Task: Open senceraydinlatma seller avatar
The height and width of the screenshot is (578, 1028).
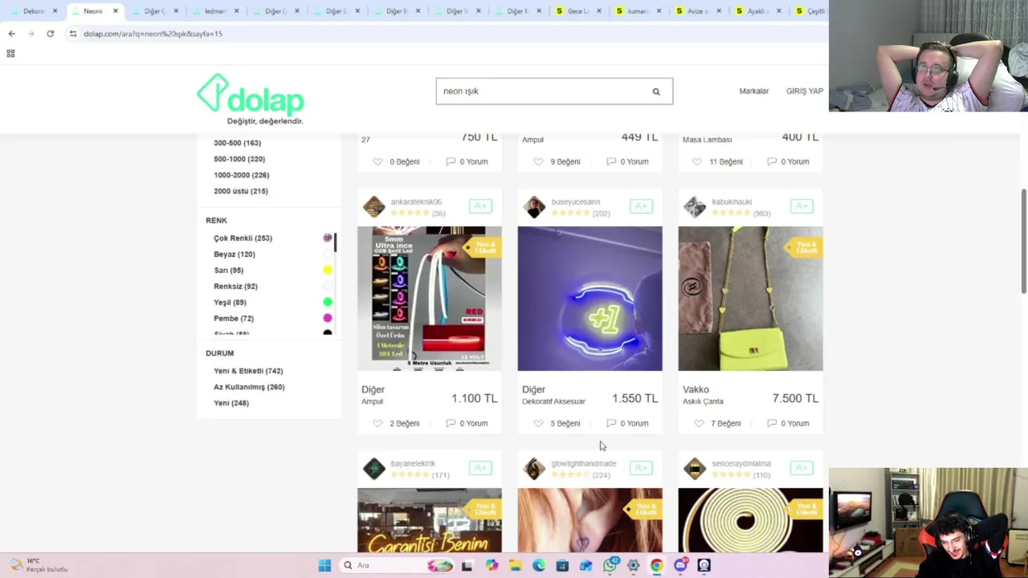Action: [695, 469]
